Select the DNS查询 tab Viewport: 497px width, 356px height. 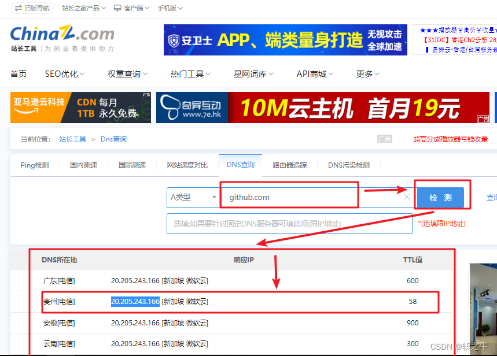pyautogui.click(x=240, y=165)
